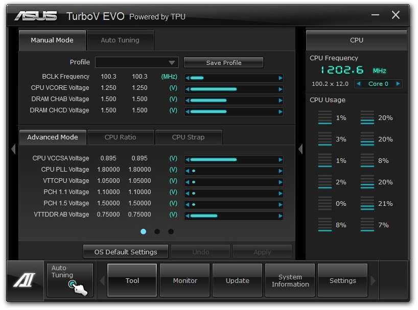This screenshot has height=310, width=418.
Task: Increase CPU VCORE Voltage with right arrow
Action: [280, 89]
